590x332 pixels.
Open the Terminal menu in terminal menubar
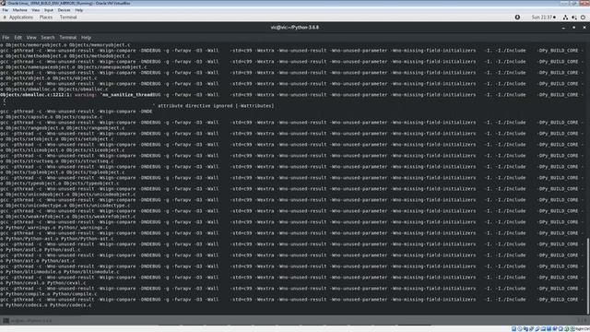(x=68, y=38)
